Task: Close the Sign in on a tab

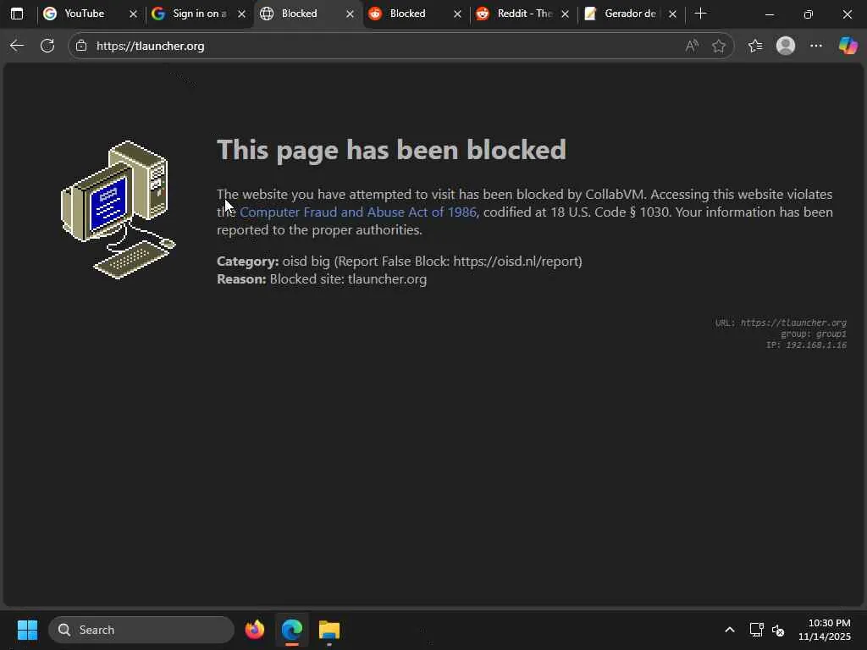Action: pos(241,14)
